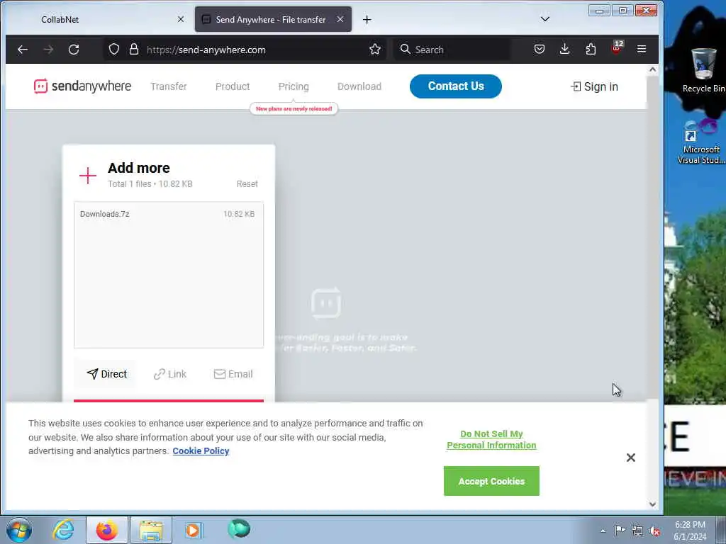
Task: Show hidden system tray icons
Action: tap(603, 531)
